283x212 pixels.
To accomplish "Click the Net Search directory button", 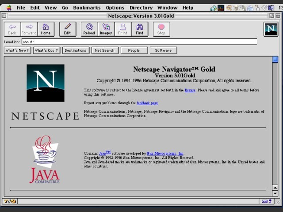I will click(105, 50).
